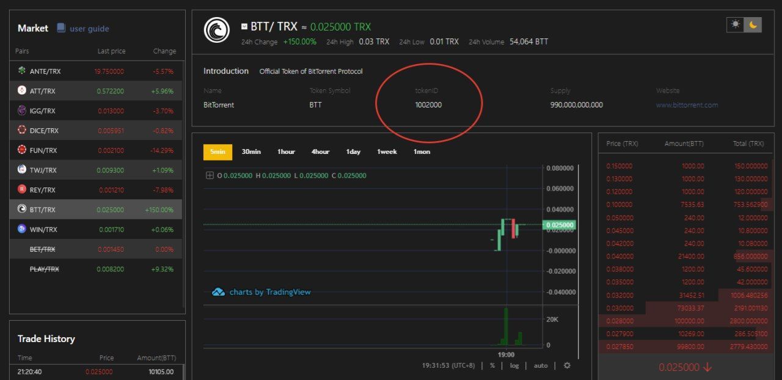
Task: Sort market list by Pairs column
Action: pyautogui.click(x=22, y=51)
